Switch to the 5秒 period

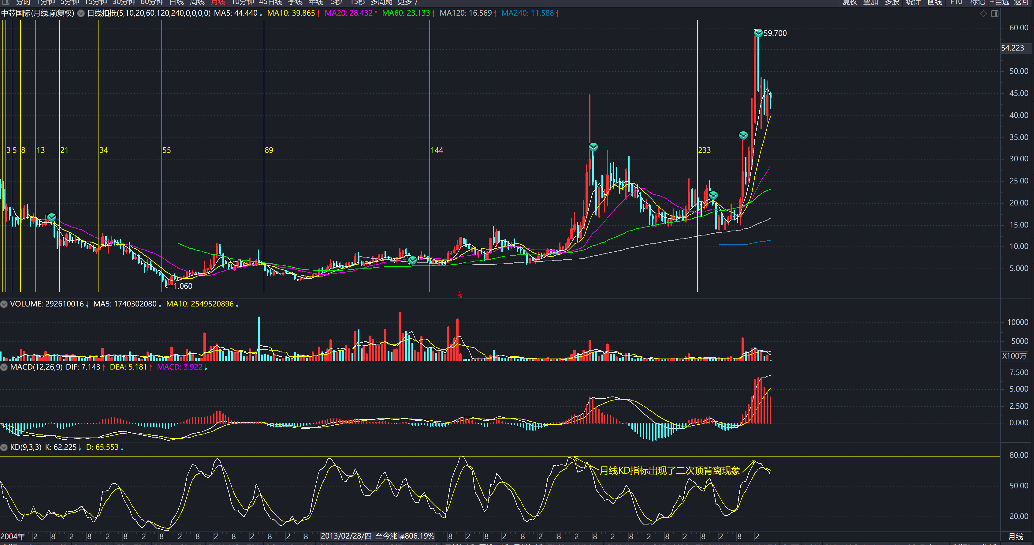coord(337,2)
